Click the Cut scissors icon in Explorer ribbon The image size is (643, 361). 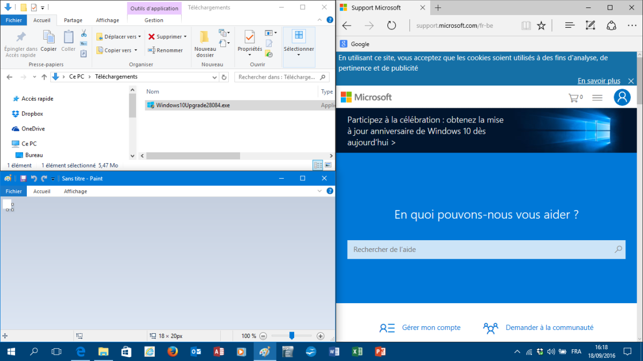click(84, 33)
